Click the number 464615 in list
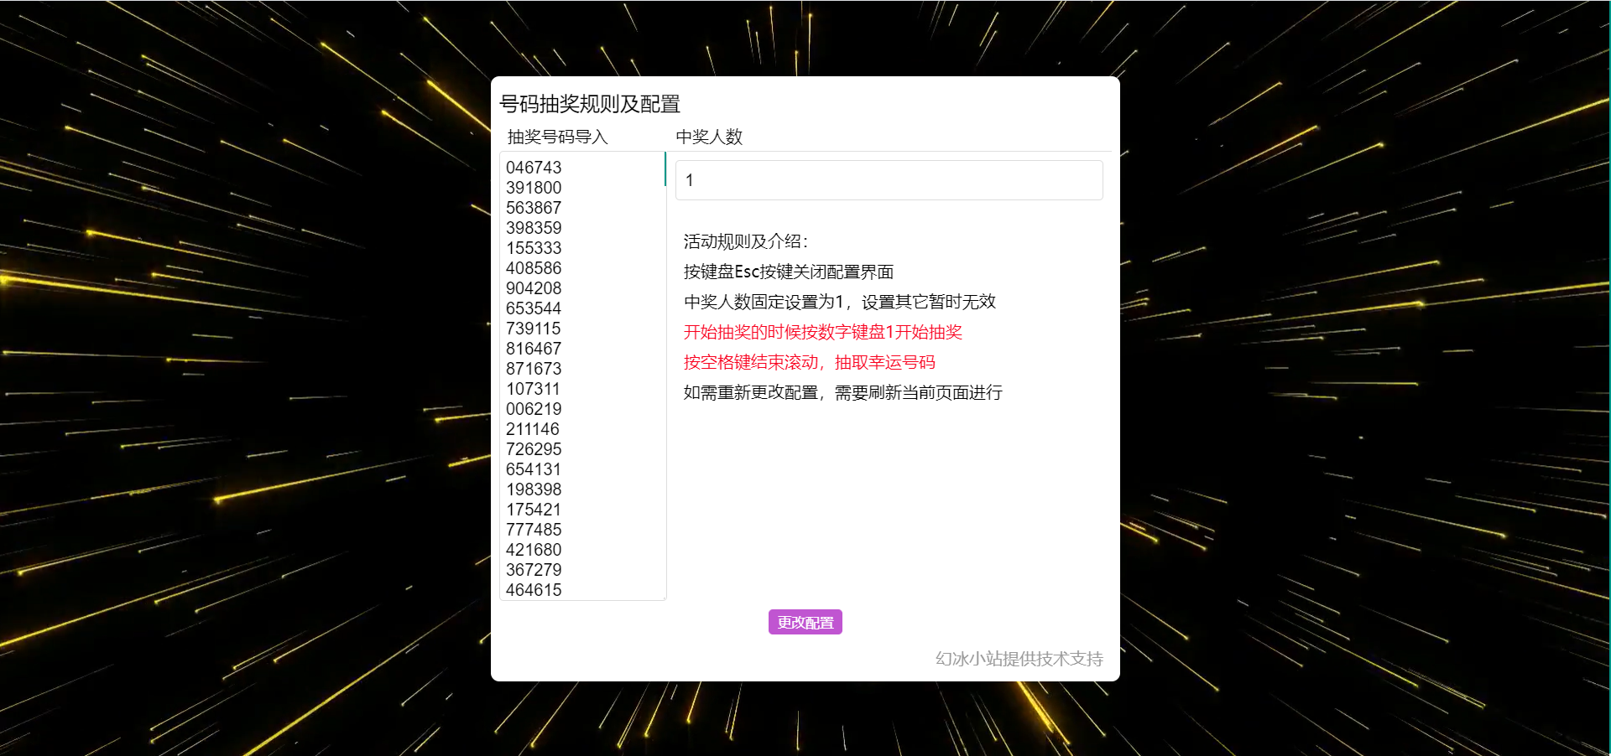Screen dimensions: 1611x756 (534, 590)
